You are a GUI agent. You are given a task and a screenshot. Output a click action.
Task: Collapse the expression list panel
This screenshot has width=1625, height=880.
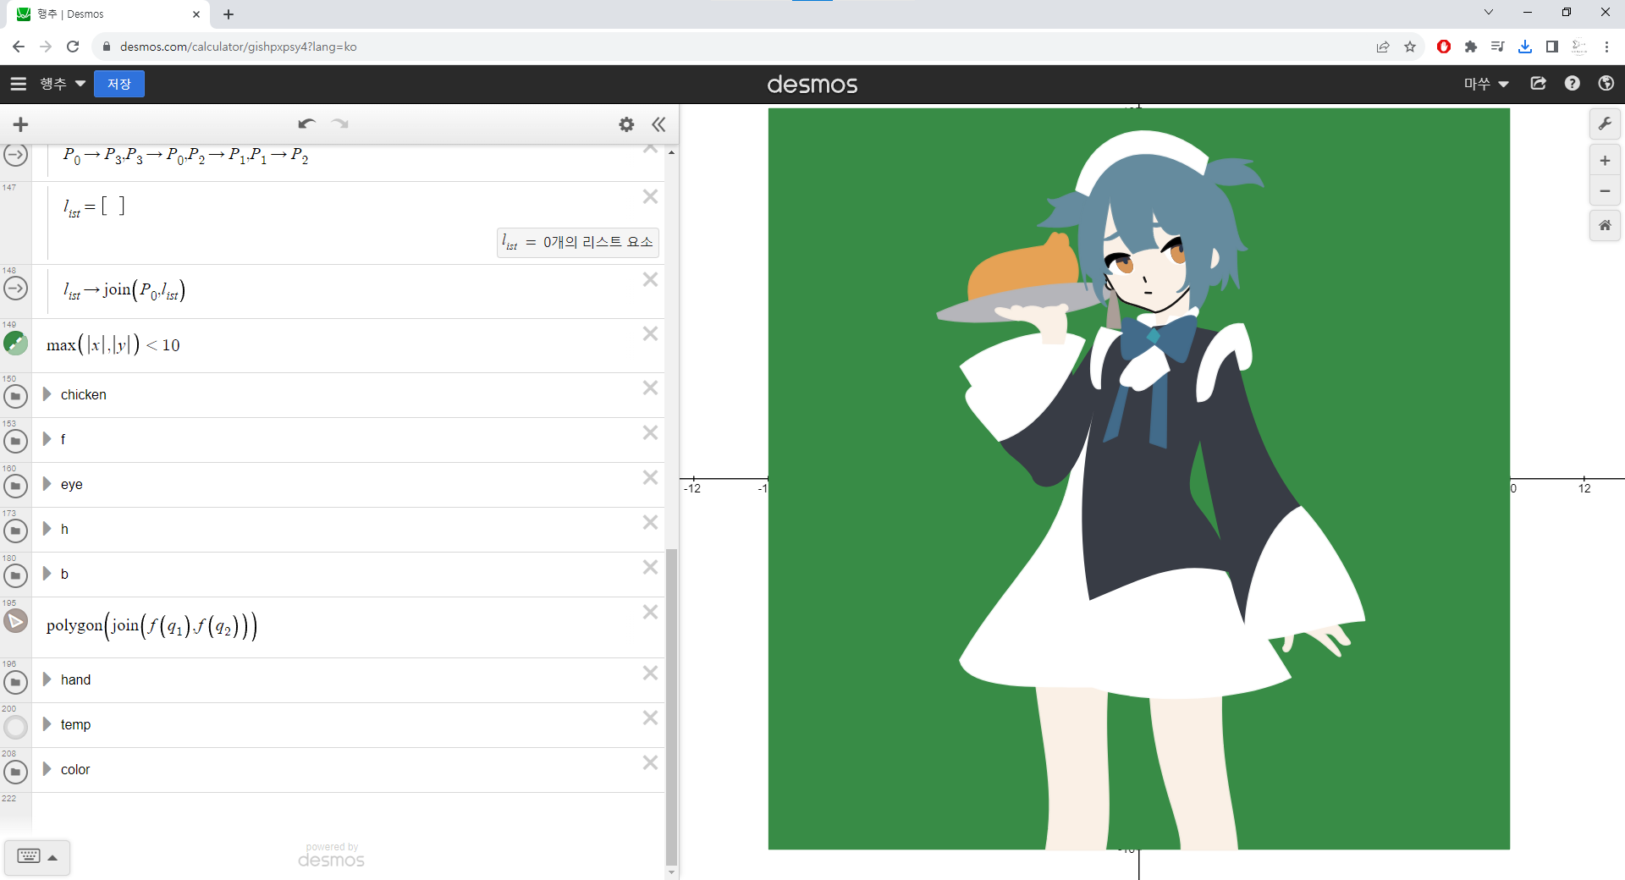click(x=658, y=124)
